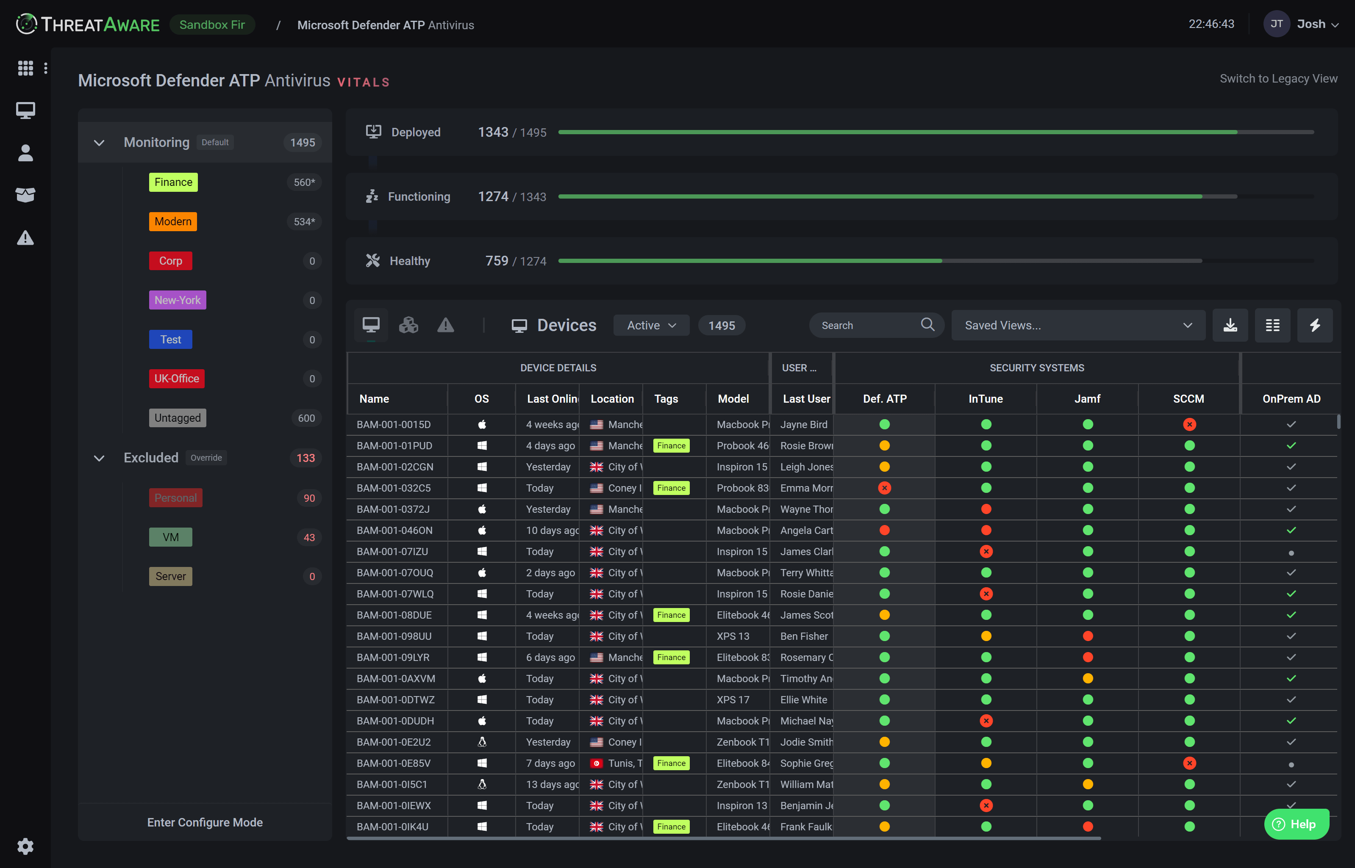Click the download export icon button
The image size is (1355, 868).
[1230, 325]
